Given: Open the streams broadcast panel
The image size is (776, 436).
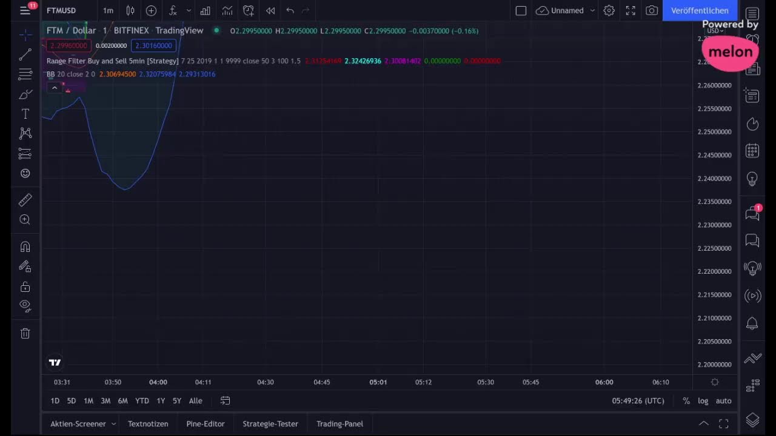Looking at the screenshot, I should point(752,296).
